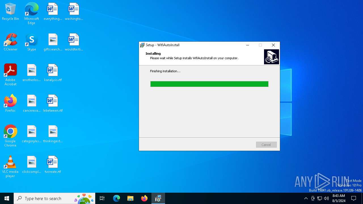
Task: Select the wouldtesti... Word document icon
Action: 74,42
